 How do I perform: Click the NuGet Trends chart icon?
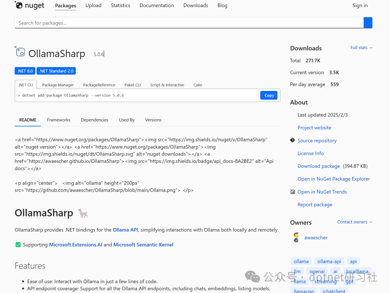point(292,192)
